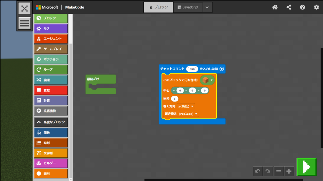Click the undo arrow button
This screenshot has width=323, height=181.
pyautogui.click(x=258, y=171)
